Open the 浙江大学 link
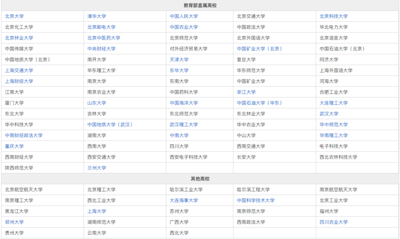Viewport: 400px width, 239px height. pos(246,92)
